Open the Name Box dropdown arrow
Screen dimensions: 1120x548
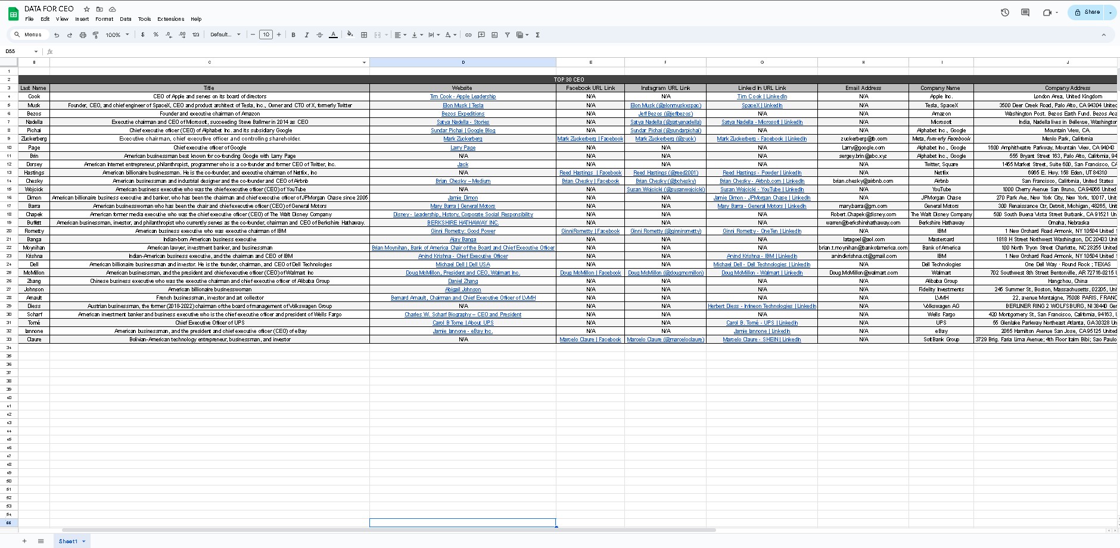point(36,52)
